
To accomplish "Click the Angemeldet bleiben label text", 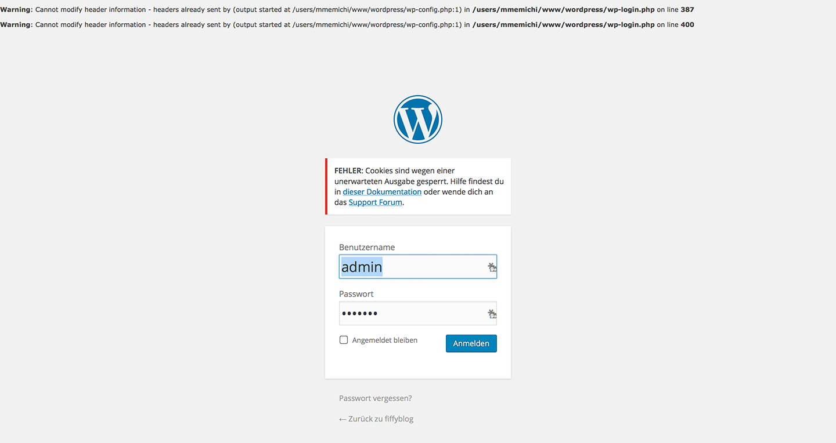I will (384, 340).
